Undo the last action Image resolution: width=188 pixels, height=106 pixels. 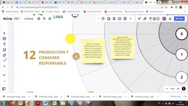(x=4, y=75)
